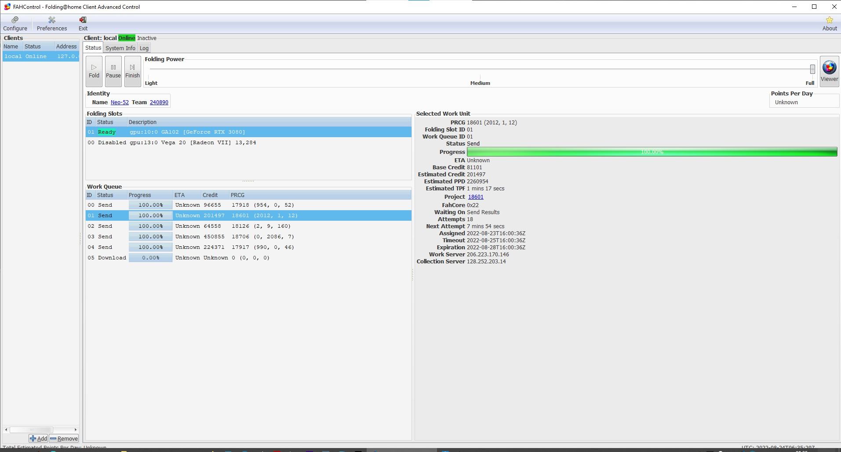Switch to the Status tab
Viewport: 841px width, 452px height.
pyautogui.click(x=93, y=47)
